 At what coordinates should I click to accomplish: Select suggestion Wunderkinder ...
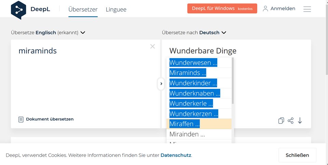pos(199,83)
